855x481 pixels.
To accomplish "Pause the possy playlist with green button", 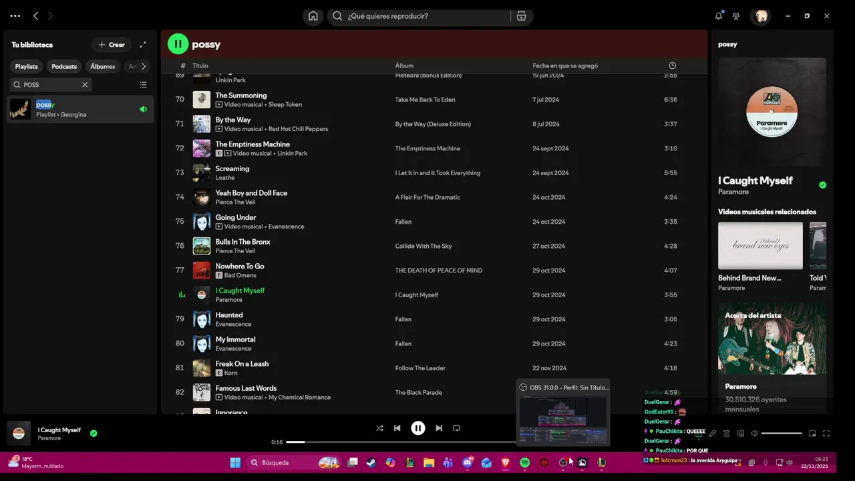I will (178, 44).
